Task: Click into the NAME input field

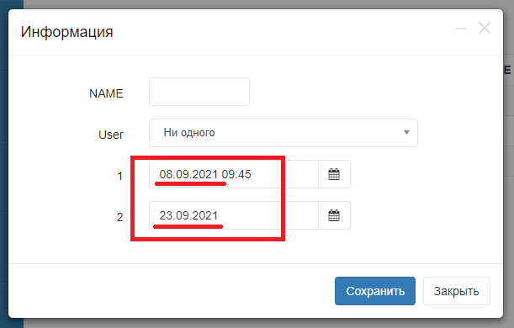Action: tap(199, 92)
